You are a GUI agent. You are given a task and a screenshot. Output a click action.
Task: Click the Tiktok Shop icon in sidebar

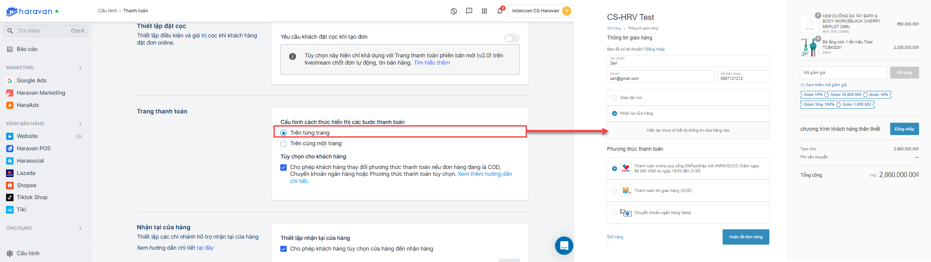(10, 197)
